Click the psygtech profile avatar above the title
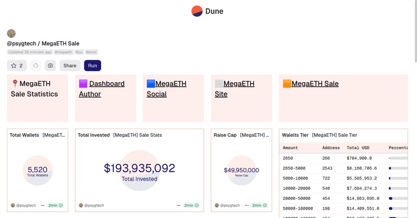This screenshot has width=417, height=218. [x=11, y=33]
